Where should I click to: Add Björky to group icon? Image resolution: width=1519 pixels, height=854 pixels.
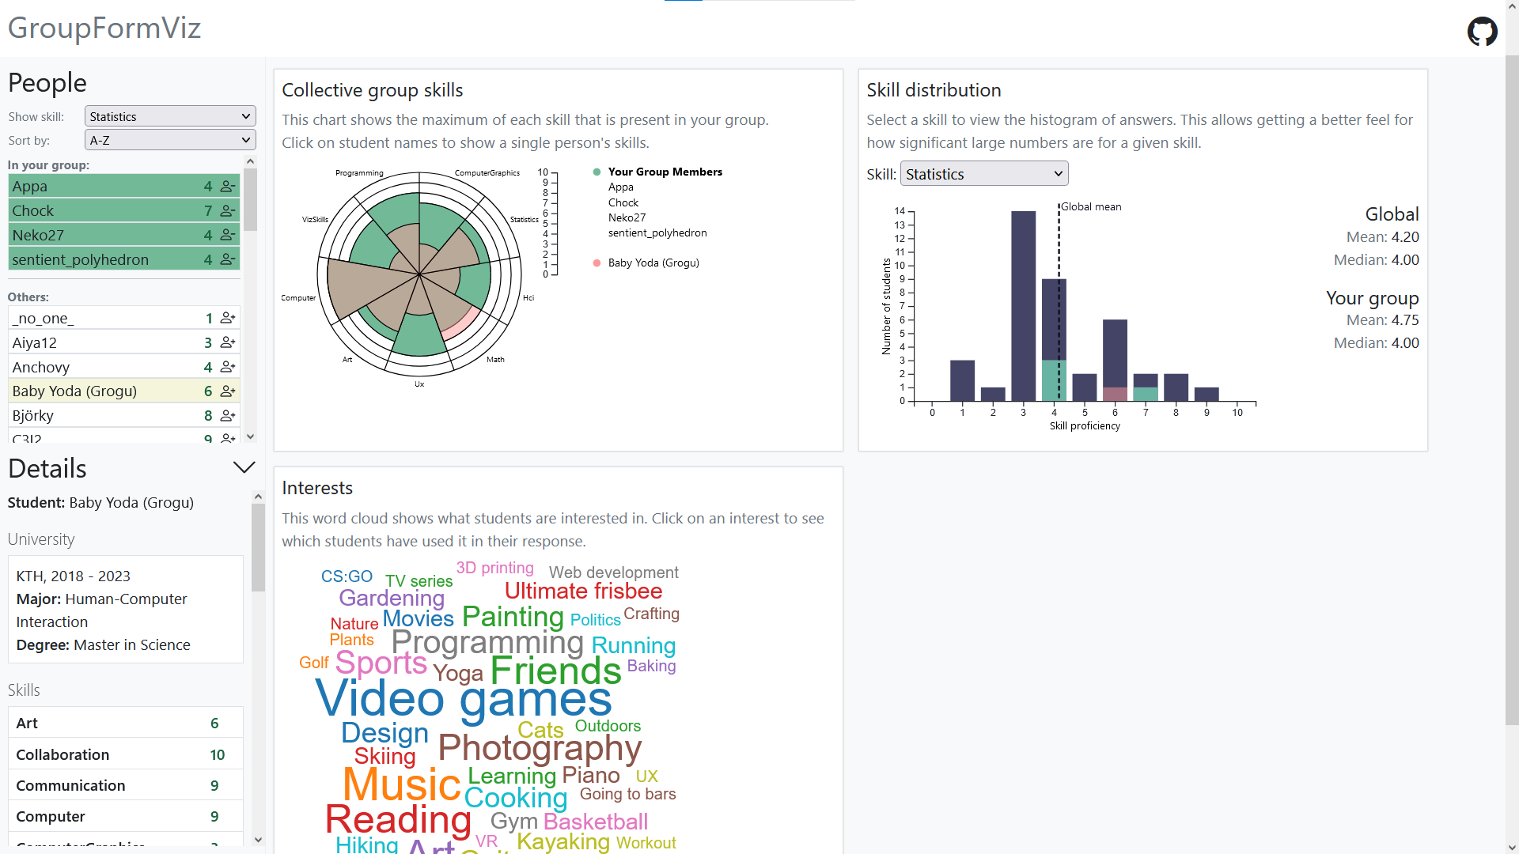coord(228,416)
